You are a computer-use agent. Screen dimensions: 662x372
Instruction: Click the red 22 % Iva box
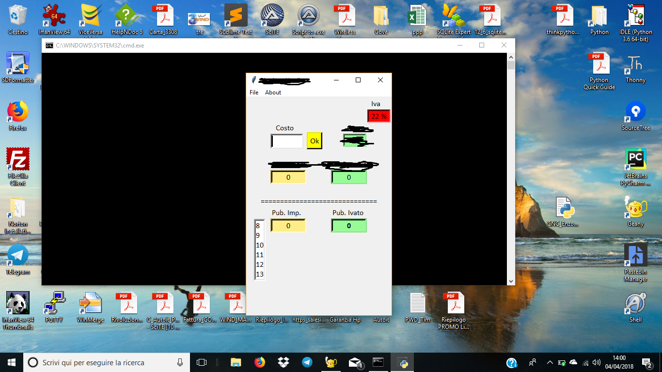[379, 116]
